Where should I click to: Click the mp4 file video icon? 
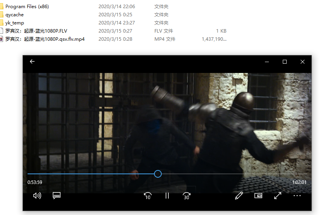click(x=2, y=39)
